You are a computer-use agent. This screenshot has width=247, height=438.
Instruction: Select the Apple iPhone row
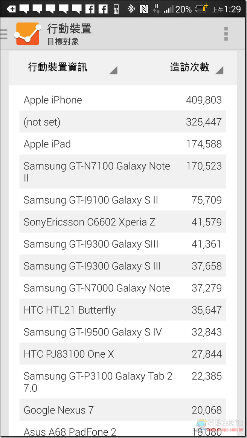coord(123,100)
